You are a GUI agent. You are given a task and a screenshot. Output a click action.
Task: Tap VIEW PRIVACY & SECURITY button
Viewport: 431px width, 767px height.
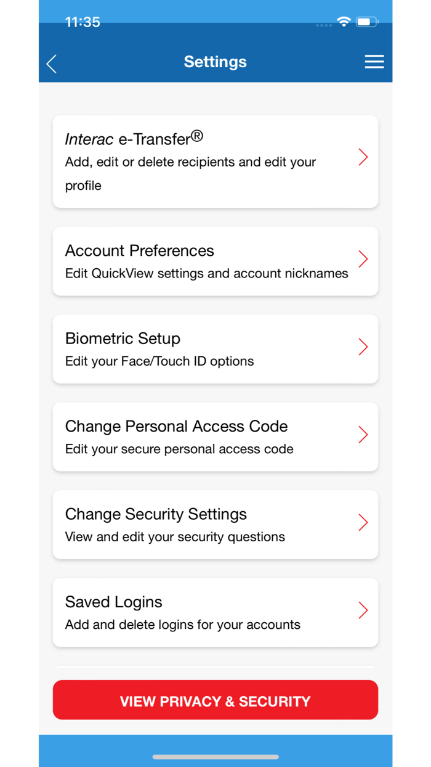click(x=216, y=700)
